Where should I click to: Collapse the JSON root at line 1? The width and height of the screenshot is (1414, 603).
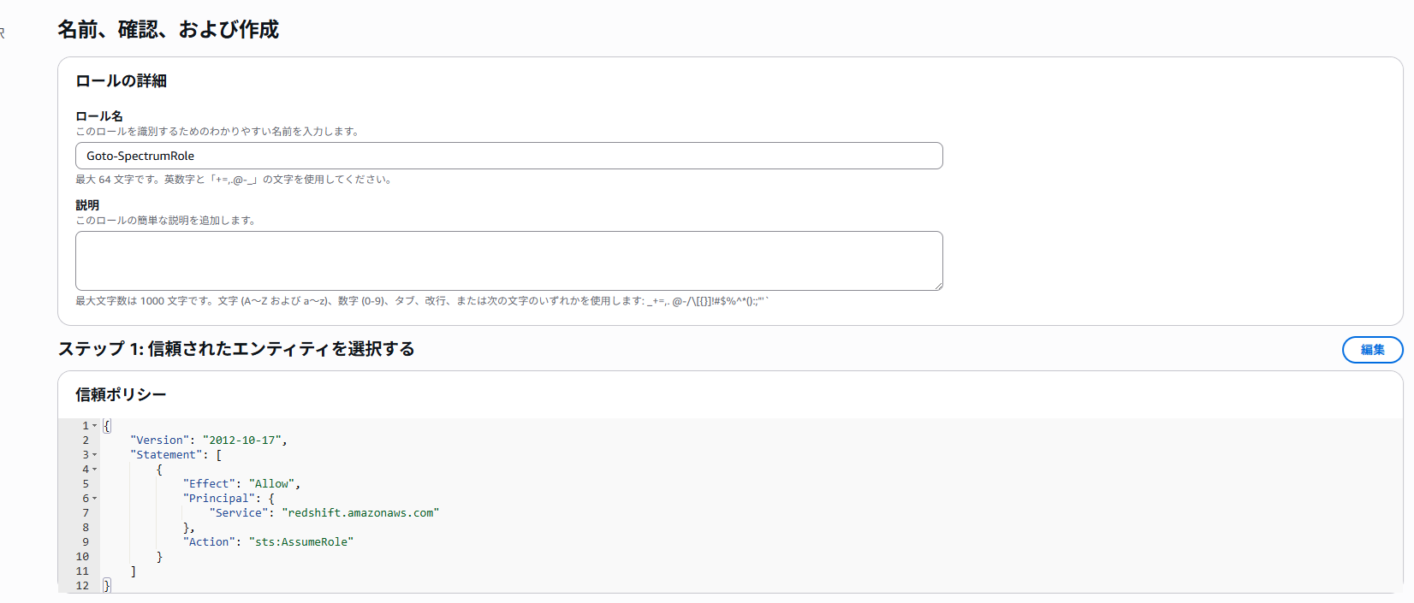95,426
